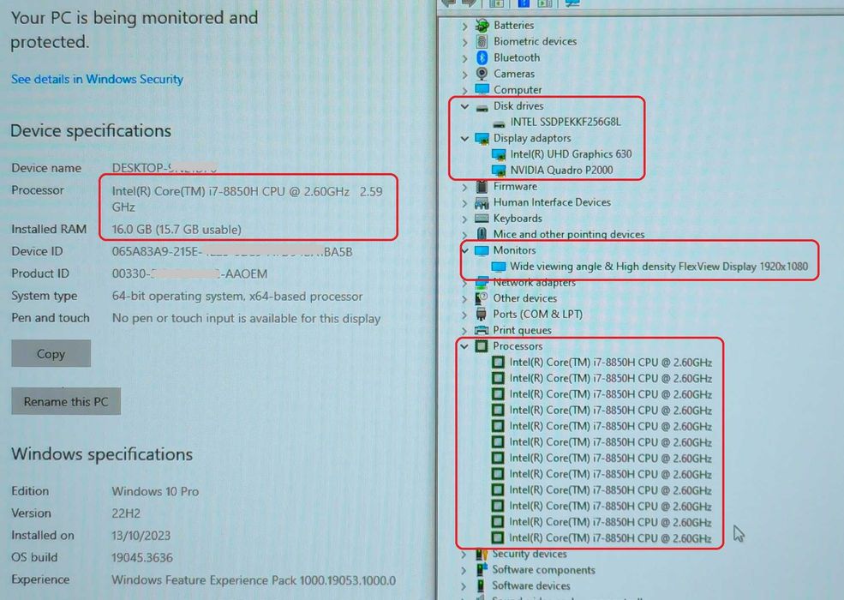Select the Human Interface Devices label
Viewport: 844px width, 600px height.
[x=553, y=202]
